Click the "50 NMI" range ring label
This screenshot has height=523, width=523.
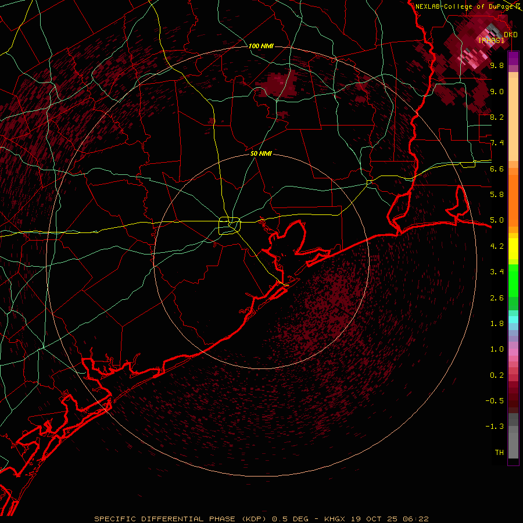tap(261, 153)
